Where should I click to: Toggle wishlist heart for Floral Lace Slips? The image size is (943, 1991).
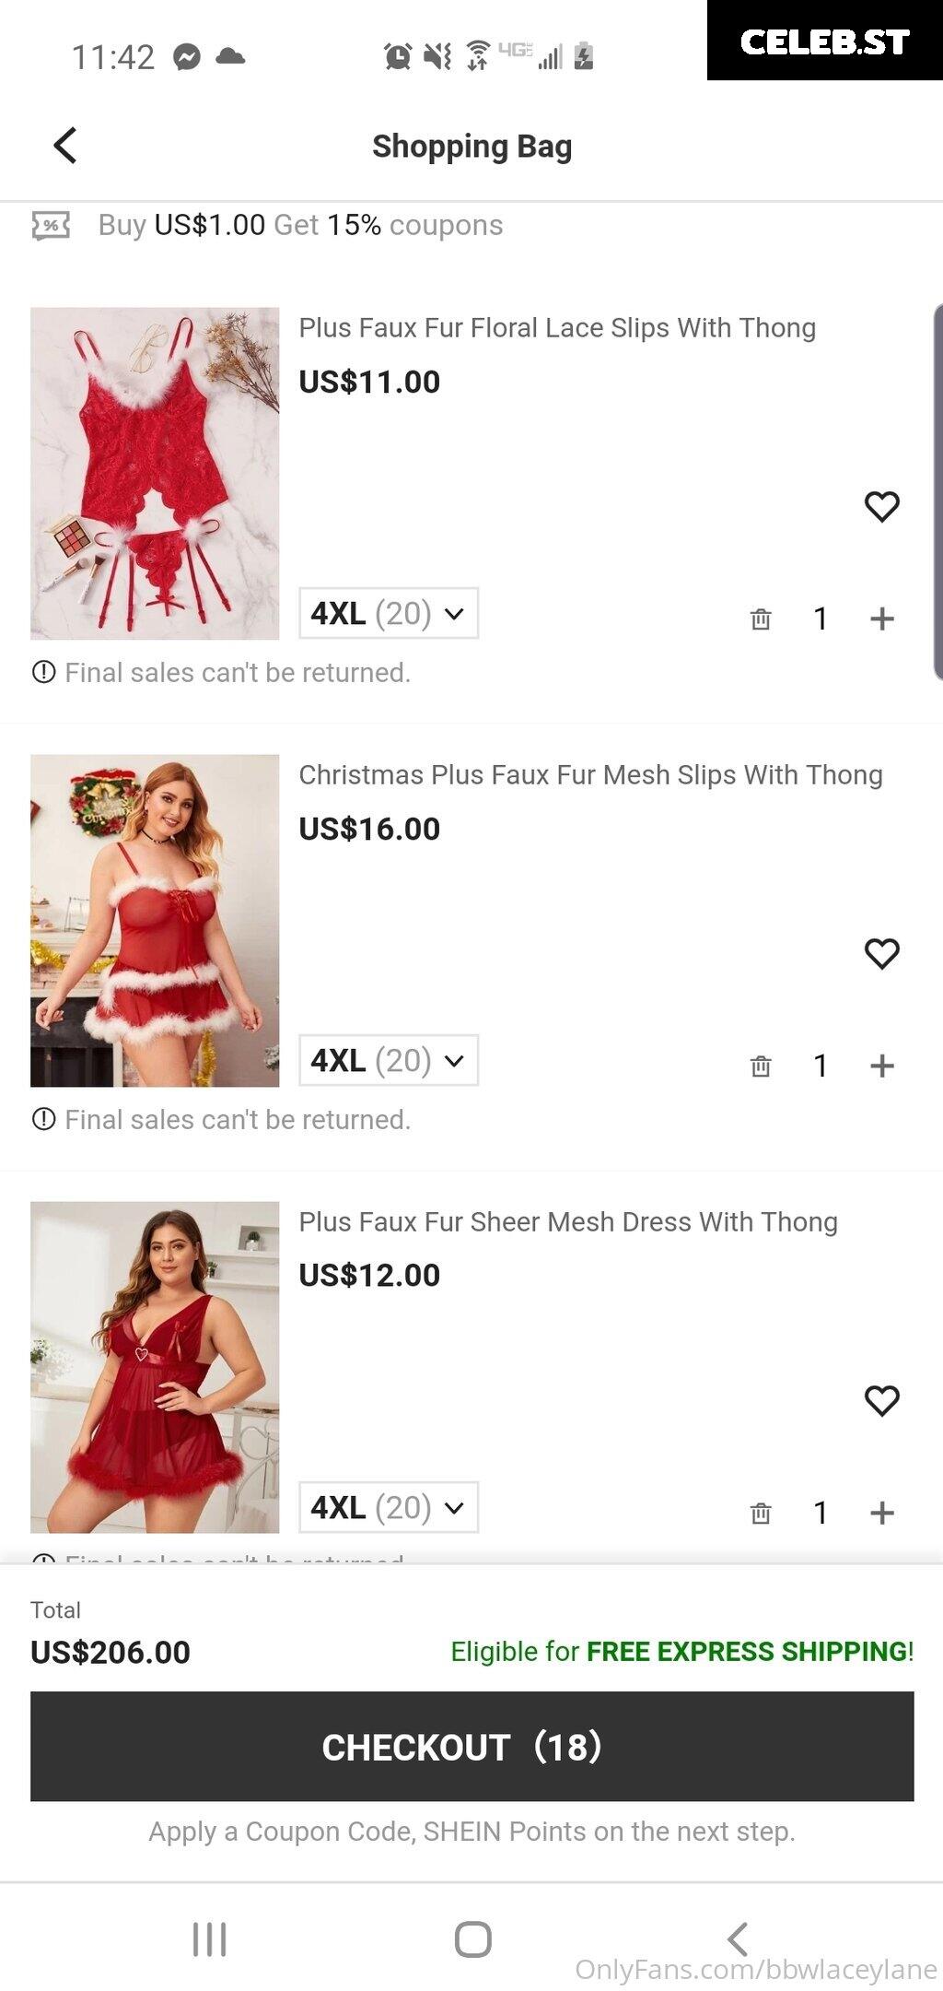881,506
